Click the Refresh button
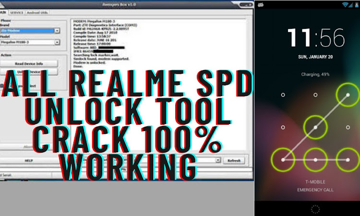The height and width of the screenshot is (216, 360). (234, 160)
